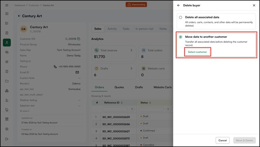260x147 pixels.
Task: Click the Total revenue card icon
Action: coord(96,50)
